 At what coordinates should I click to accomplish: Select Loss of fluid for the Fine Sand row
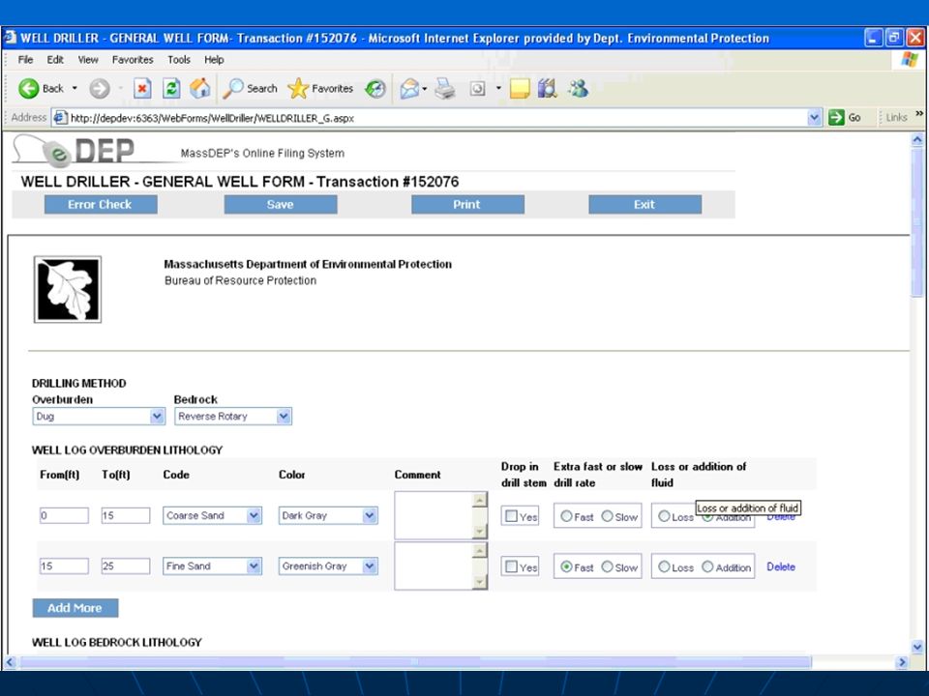[664, 566]
